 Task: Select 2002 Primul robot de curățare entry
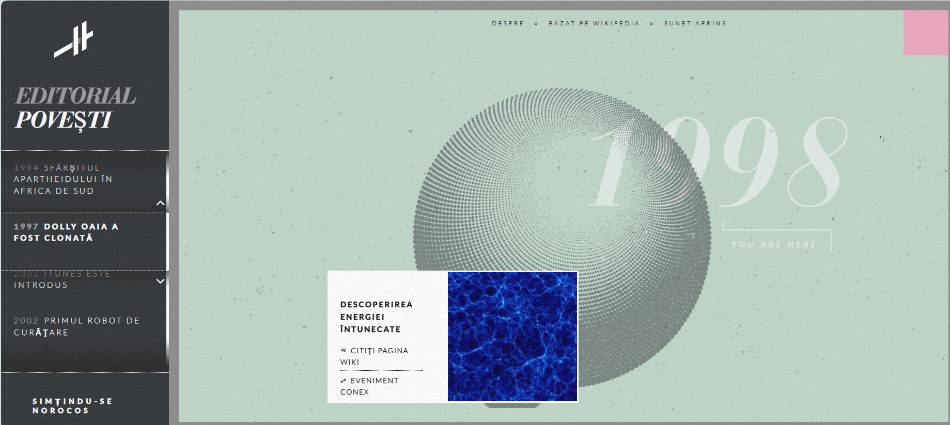pyautogui.click(x=76, y=326)
